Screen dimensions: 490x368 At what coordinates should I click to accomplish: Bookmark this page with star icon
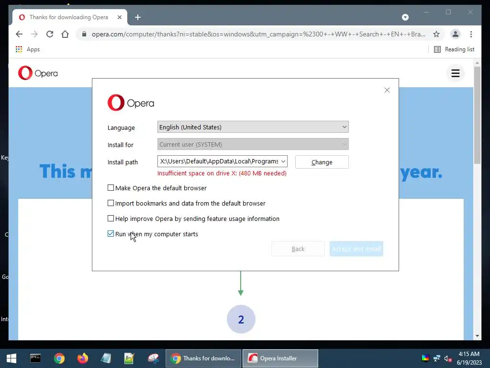(436, 34)
